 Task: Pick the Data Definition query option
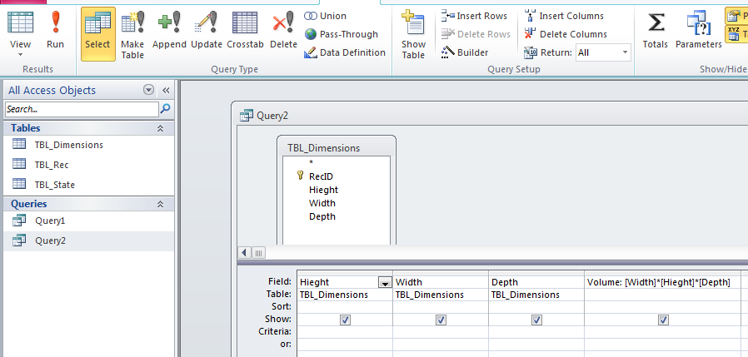345,52
